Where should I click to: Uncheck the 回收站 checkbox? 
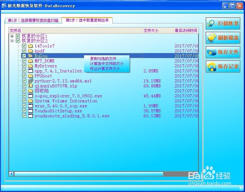(x=24, y=91)
